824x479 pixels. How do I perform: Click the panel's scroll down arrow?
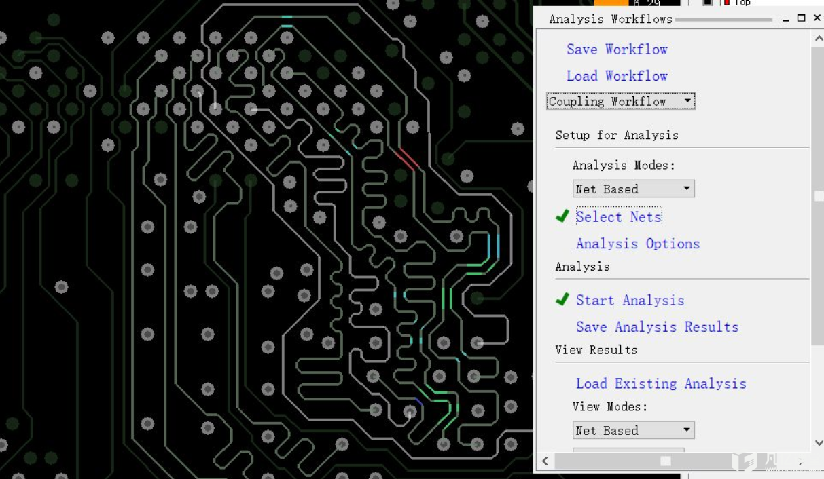[818, 443]
